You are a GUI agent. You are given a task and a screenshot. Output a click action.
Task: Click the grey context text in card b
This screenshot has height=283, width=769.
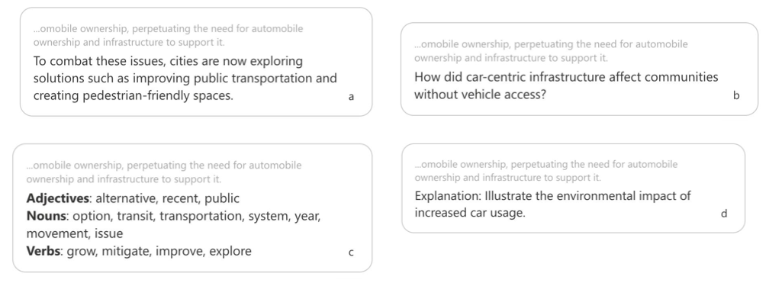click(x=552, y=51)
